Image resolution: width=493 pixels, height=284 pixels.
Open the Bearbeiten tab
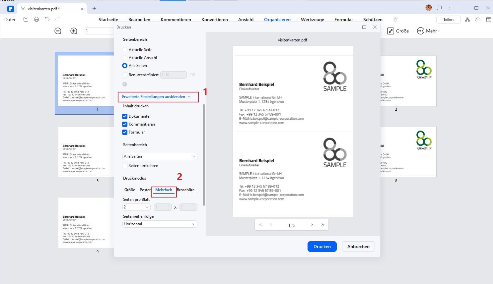coord(139,20)
